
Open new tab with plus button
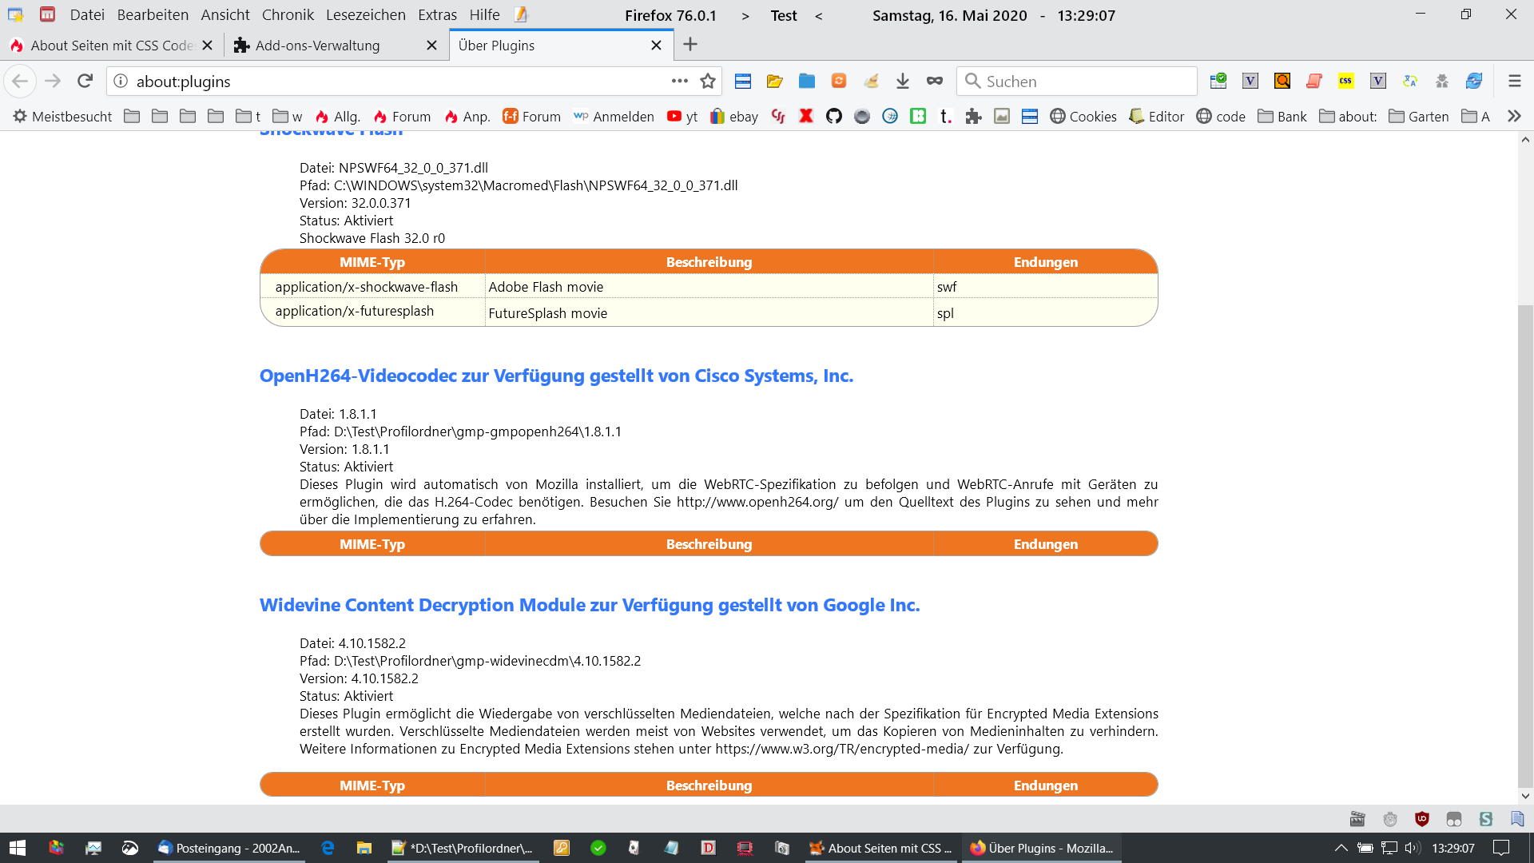tap(690, 45)
